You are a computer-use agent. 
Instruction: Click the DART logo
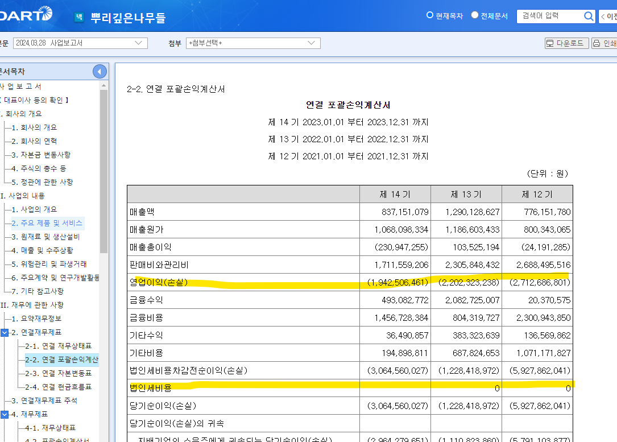coord(26,14)
